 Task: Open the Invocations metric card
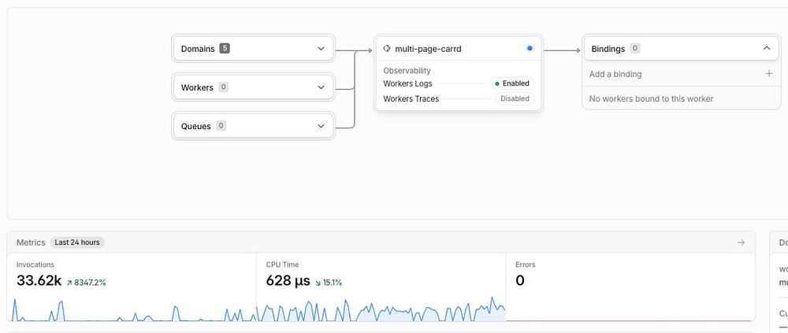pyautogui.click(x=132, y=287)
